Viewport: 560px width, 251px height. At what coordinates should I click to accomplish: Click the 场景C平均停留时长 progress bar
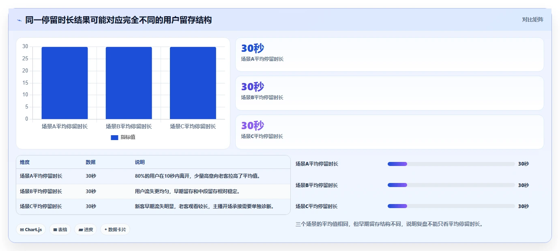pos(451,206)
